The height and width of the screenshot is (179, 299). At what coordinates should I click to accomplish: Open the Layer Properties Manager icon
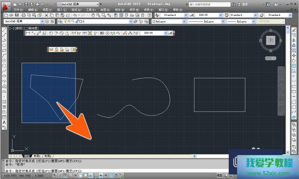pyautogui.click(x=60, y=22)
